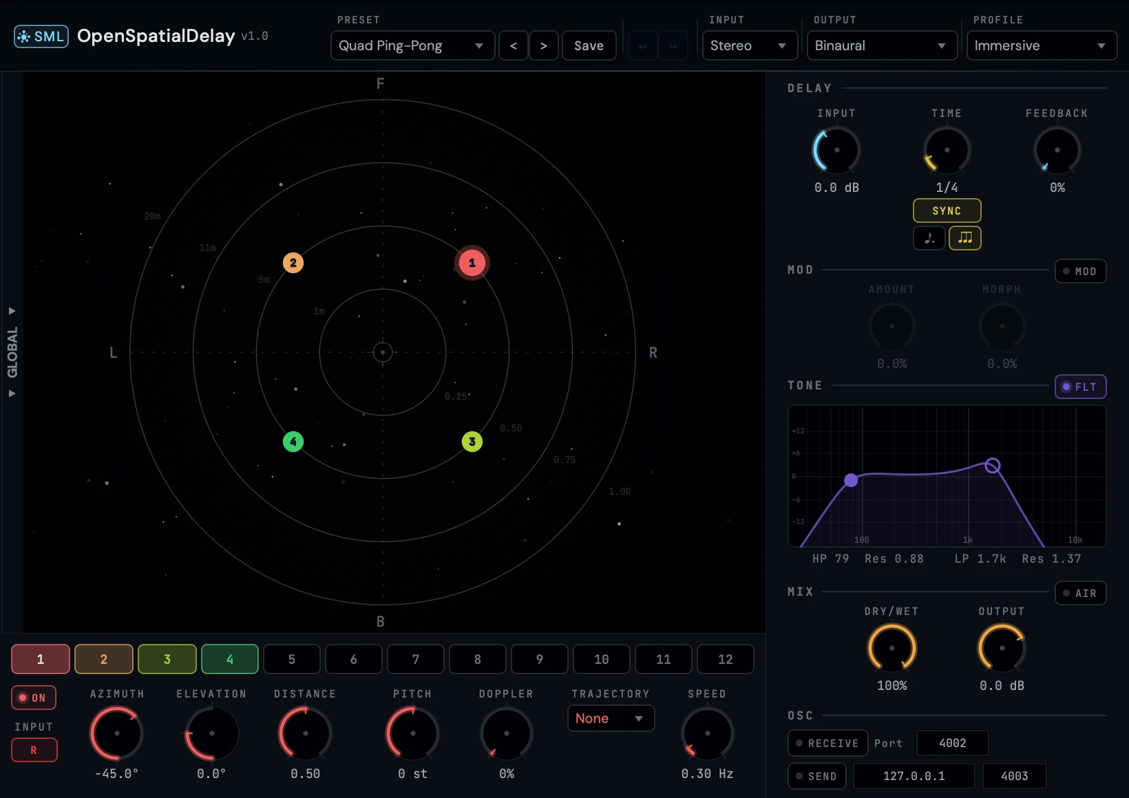
Task: Click the trajectory SPEED knob
Action: (x=708, y=733)
